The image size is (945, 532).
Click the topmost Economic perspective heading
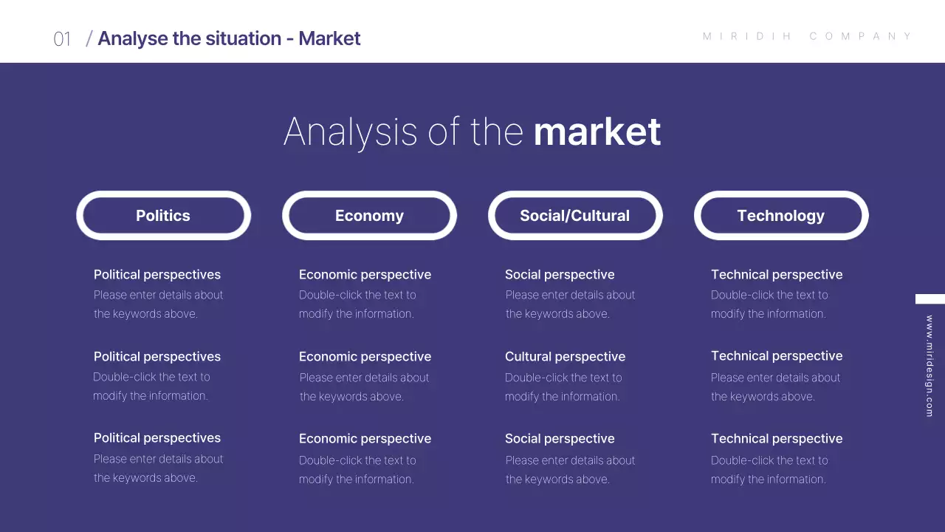(x=365, y=275)
